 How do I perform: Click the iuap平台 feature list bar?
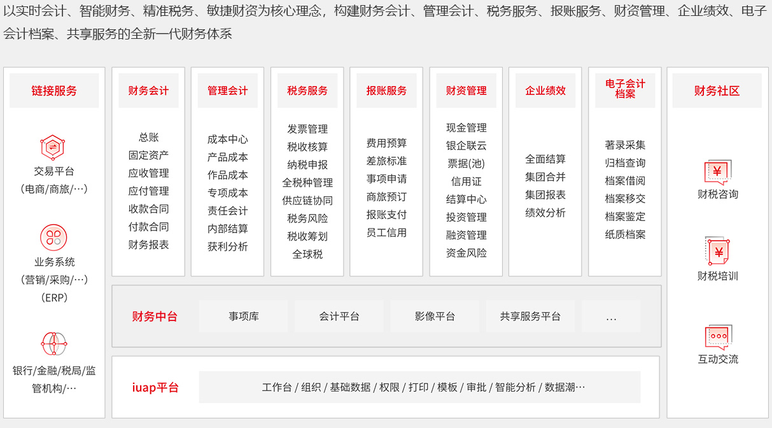click(419, 387)
